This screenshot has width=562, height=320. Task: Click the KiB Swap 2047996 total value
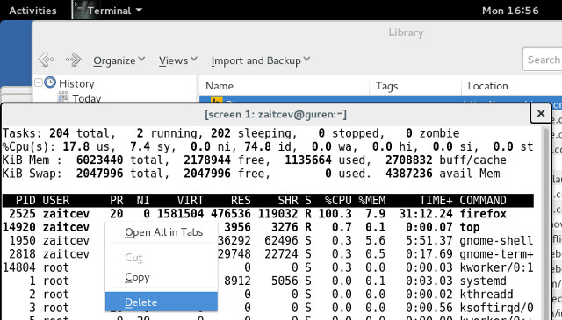pyautogui.click(x=99, y=174)
